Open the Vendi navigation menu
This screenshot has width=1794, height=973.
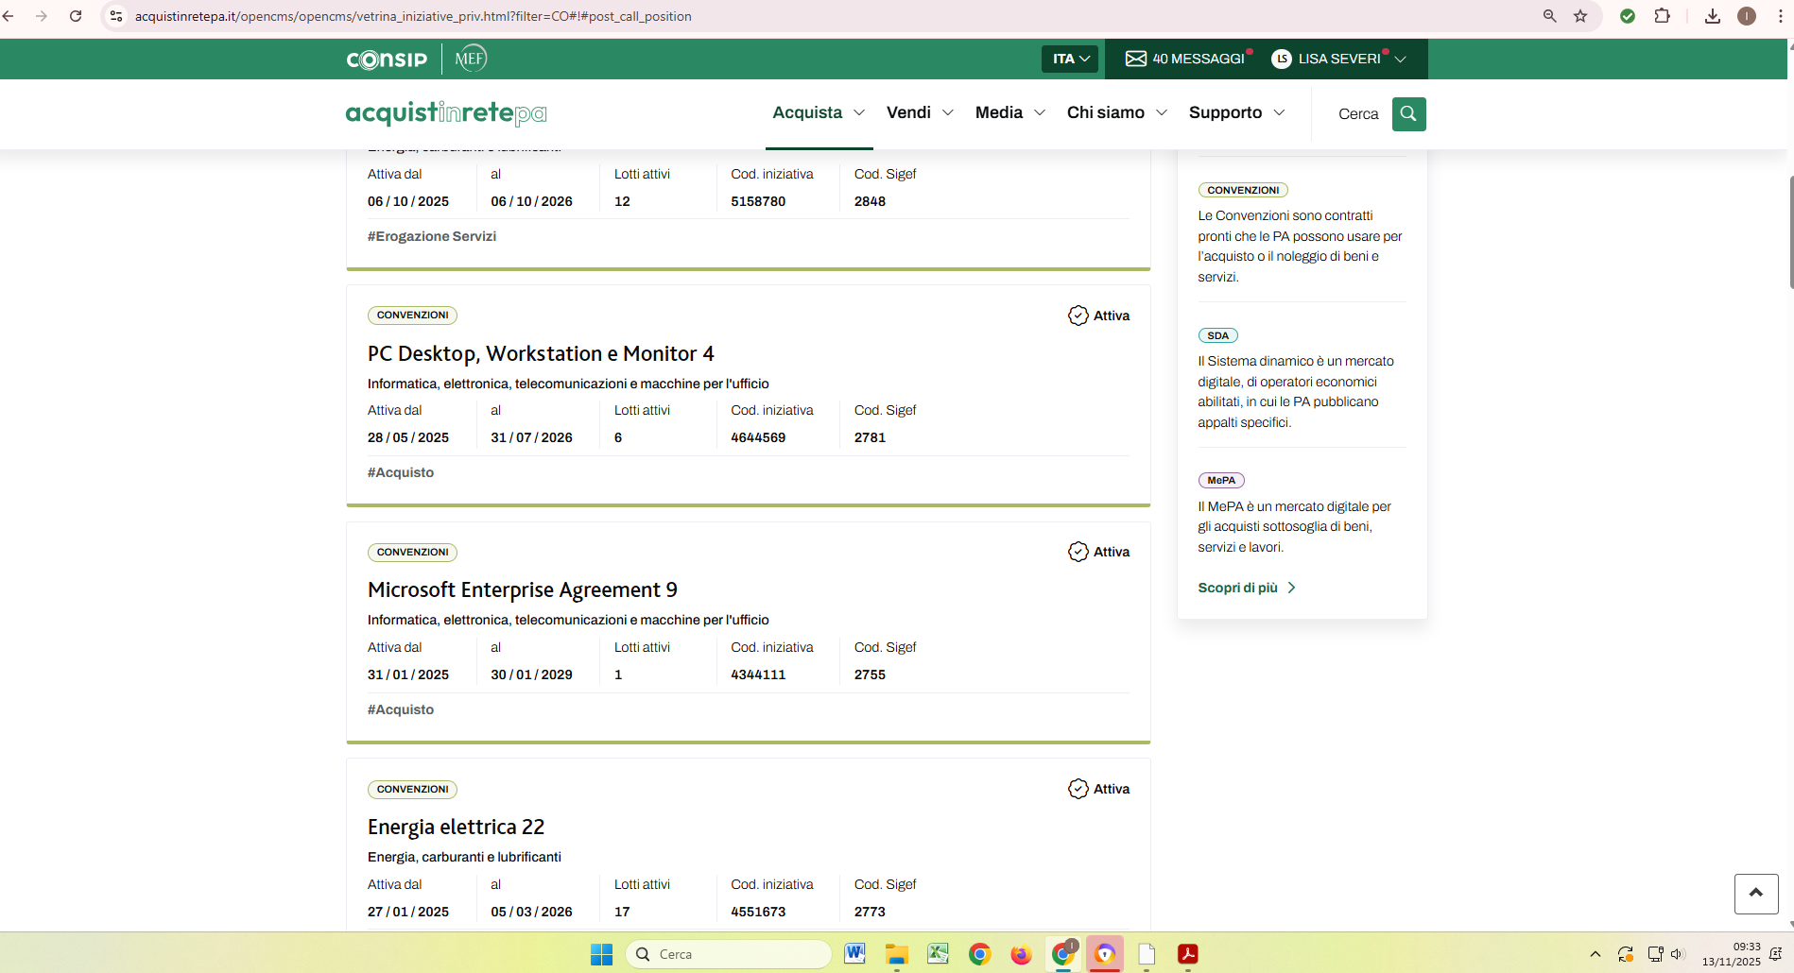[x=920, y=112]
